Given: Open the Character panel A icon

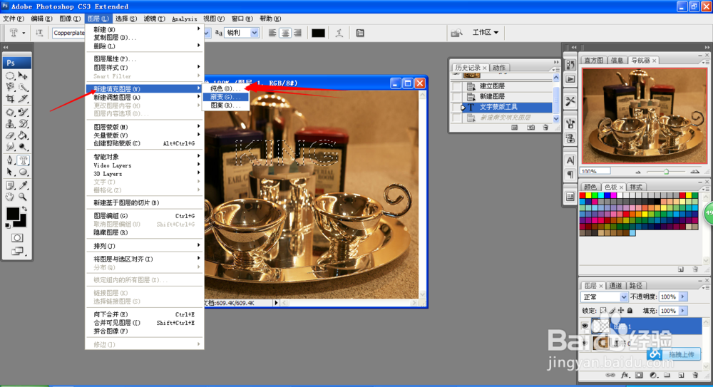Looking at the screenshot, I should point(570,160).
